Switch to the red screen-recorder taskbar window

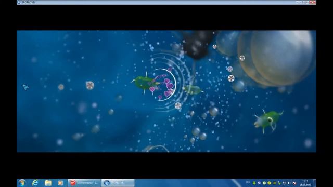tap(84, 183)
